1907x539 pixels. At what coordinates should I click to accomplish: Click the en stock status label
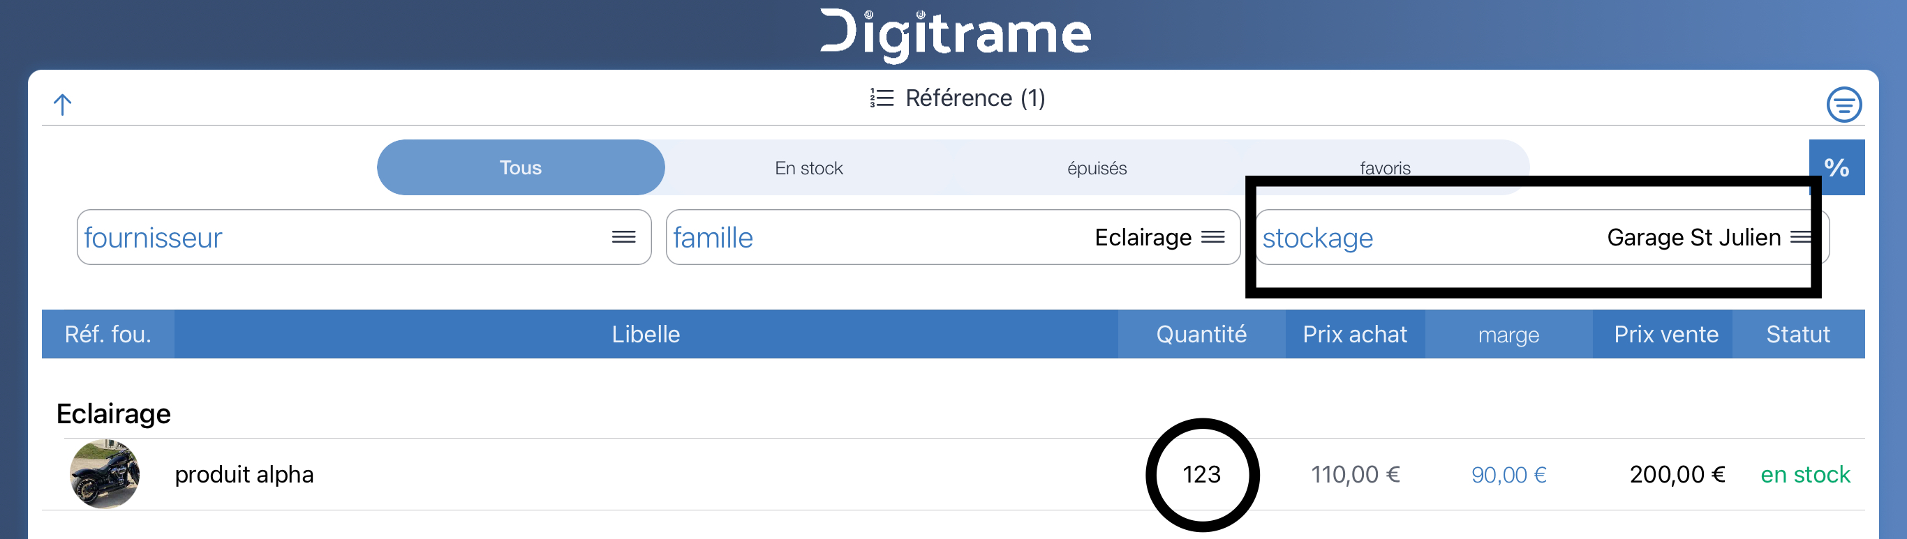1805,475
